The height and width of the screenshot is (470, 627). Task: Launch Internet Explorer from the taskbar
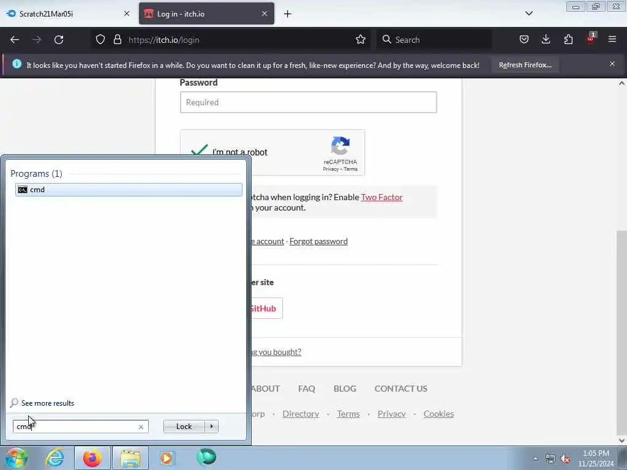(x=54, y=458)
